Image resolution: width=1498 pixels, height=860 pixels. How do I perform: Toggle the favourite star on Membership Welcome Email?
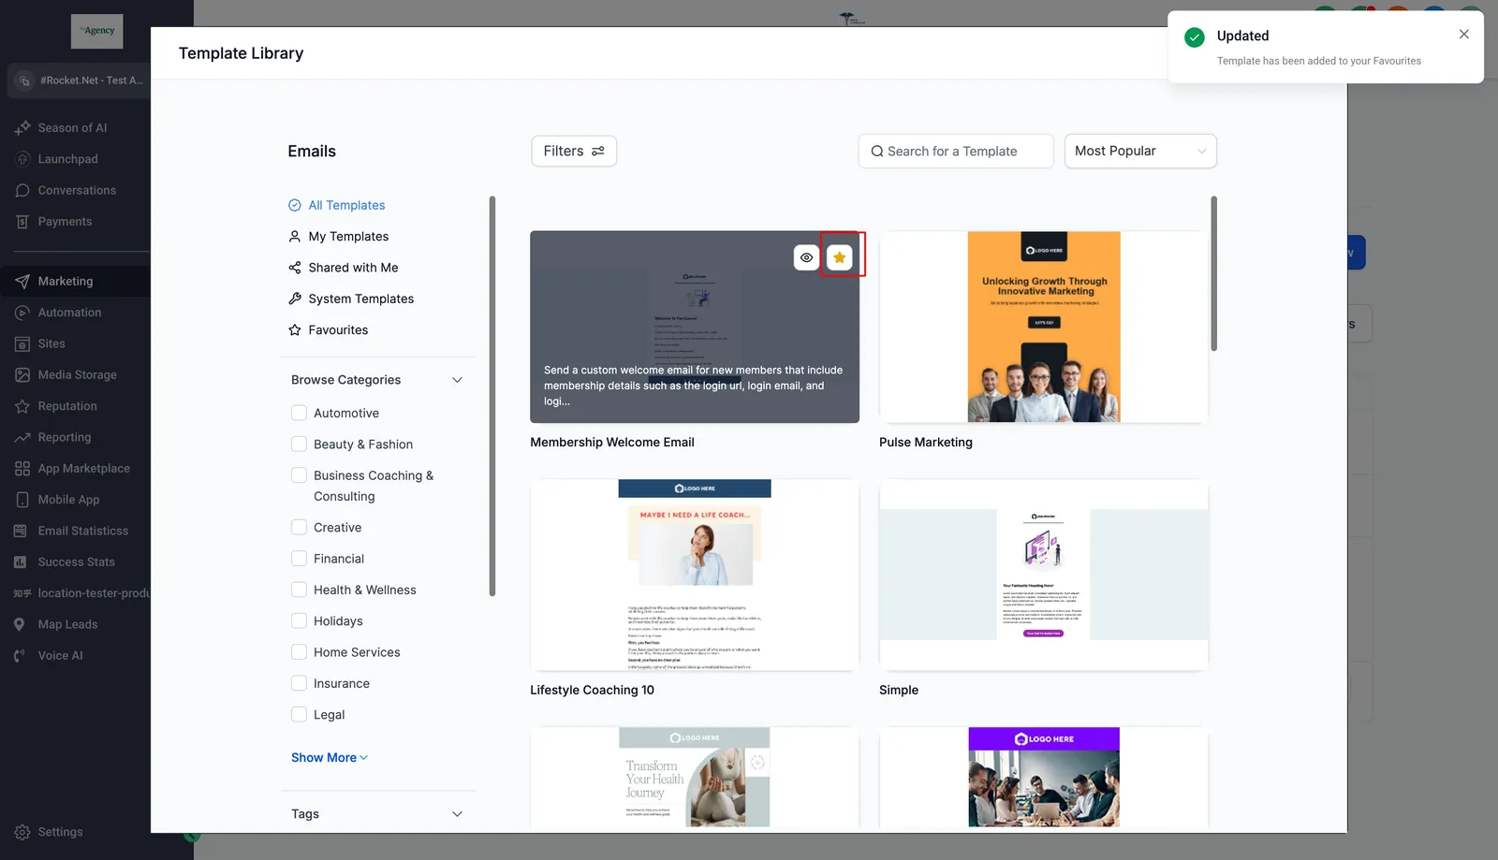840,257
